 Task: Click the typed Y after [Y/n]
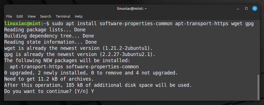92,91
